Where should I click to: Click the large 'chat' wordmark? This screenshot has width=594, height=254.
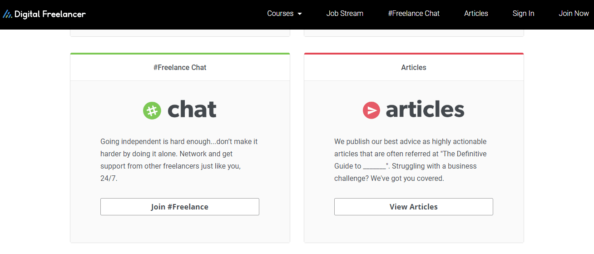point(192,110)
